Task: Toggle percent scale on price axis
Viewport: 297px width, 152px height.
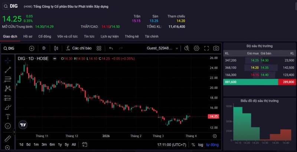Action: click(193, 145)
